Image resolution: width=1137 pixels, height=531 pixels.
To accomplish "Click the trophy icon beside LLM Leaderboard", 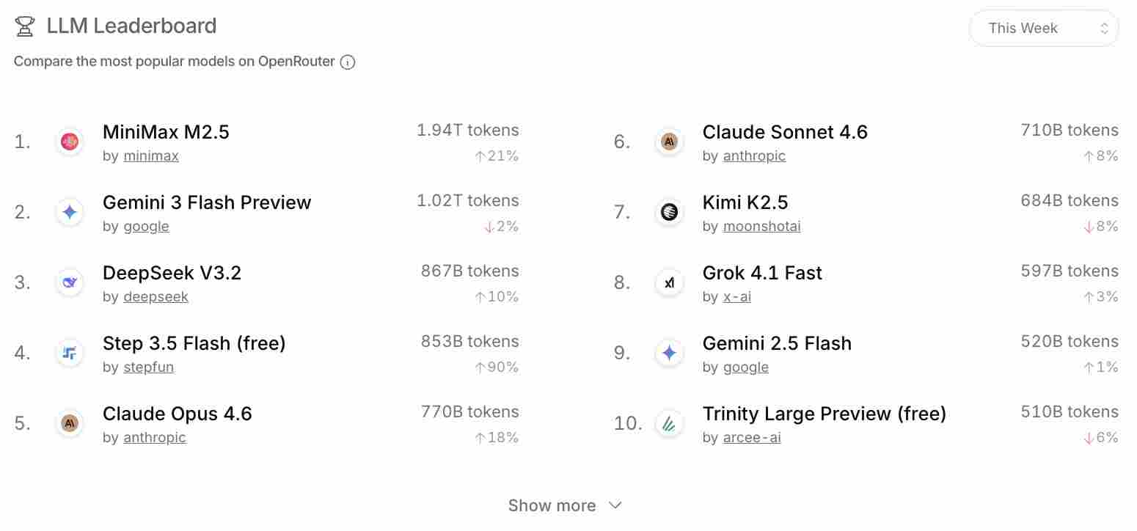I will 24,25.
